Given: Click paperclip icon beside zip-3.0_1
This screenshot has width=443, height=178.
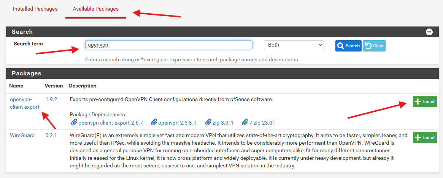Looking at the screenshot, I should pos(208,123).
